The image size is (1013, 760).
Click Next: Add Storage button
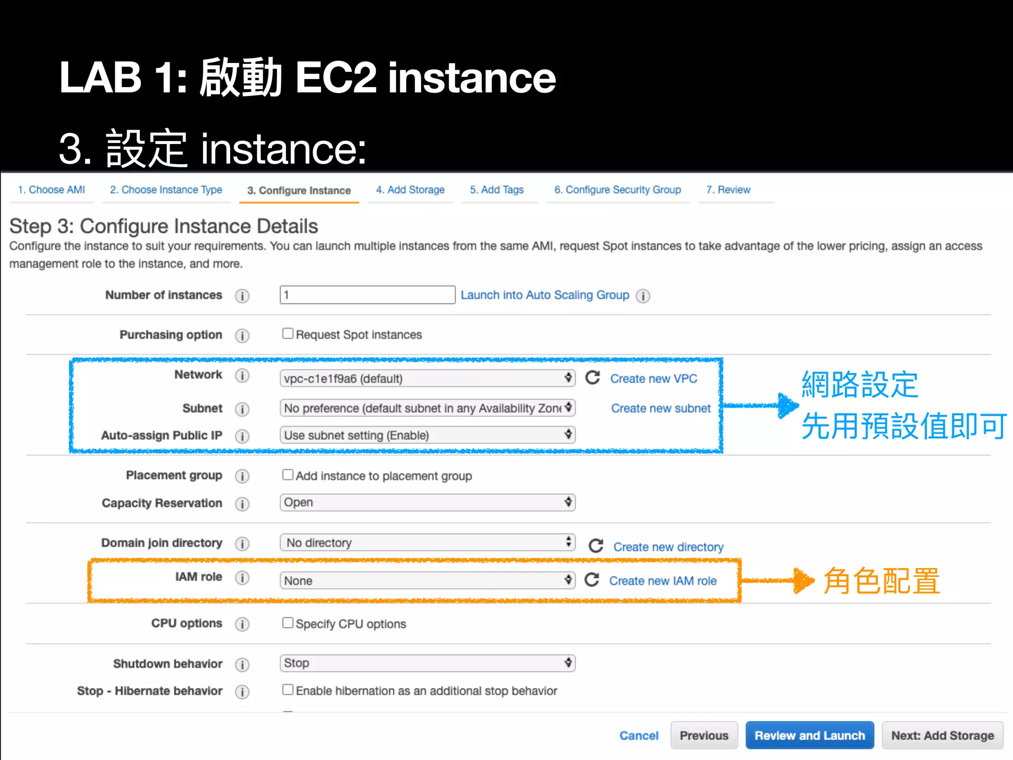[942, 735]
